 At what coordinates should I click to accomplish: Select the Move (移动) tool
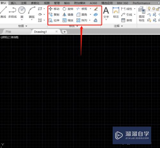click(54, 9)
